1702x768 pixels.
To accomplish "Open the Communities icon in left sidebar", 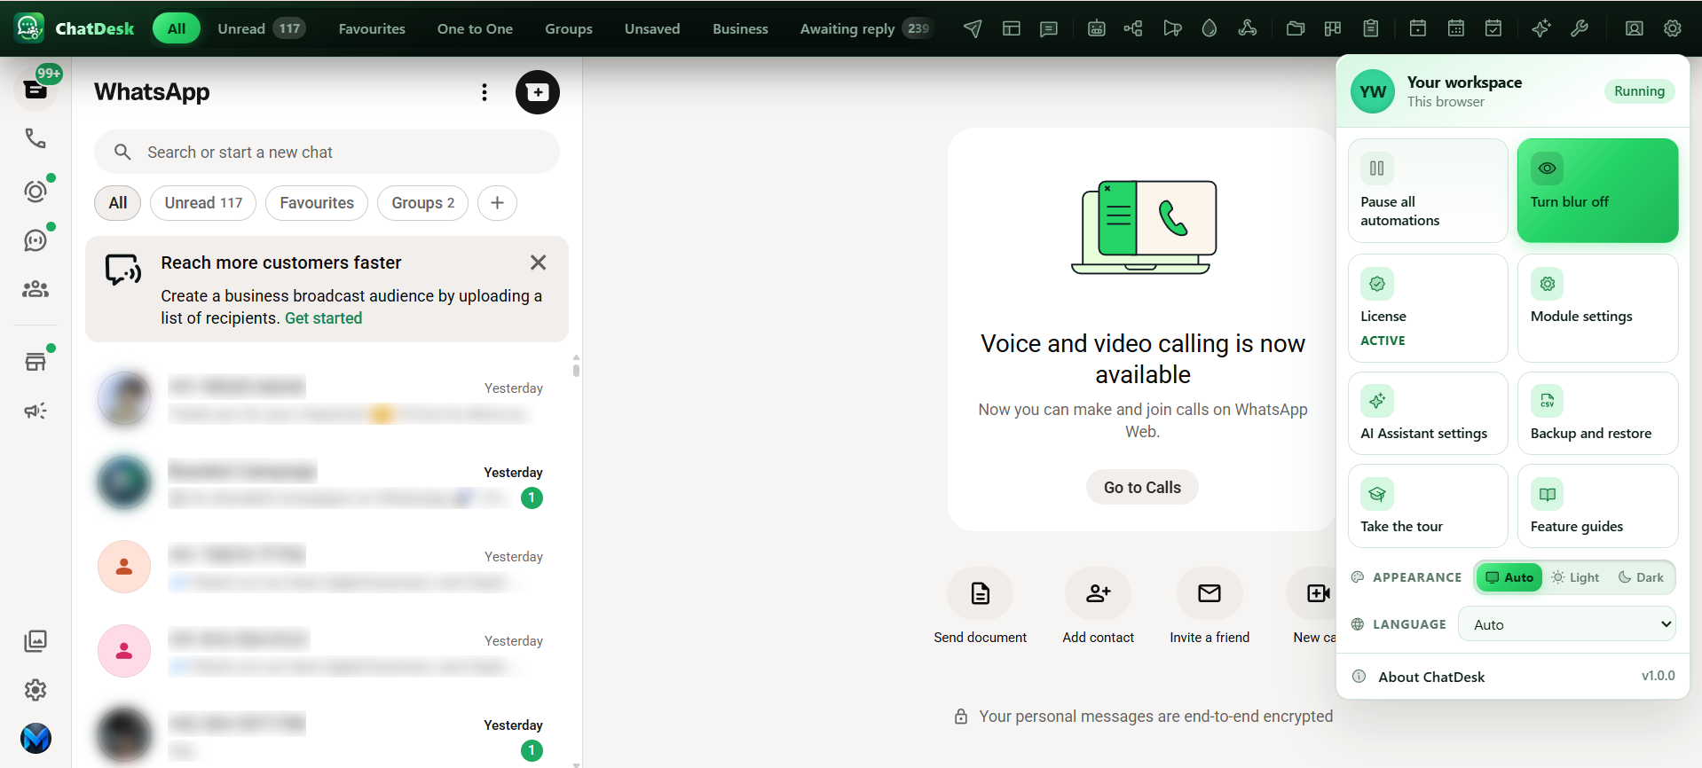I will 35,289.
